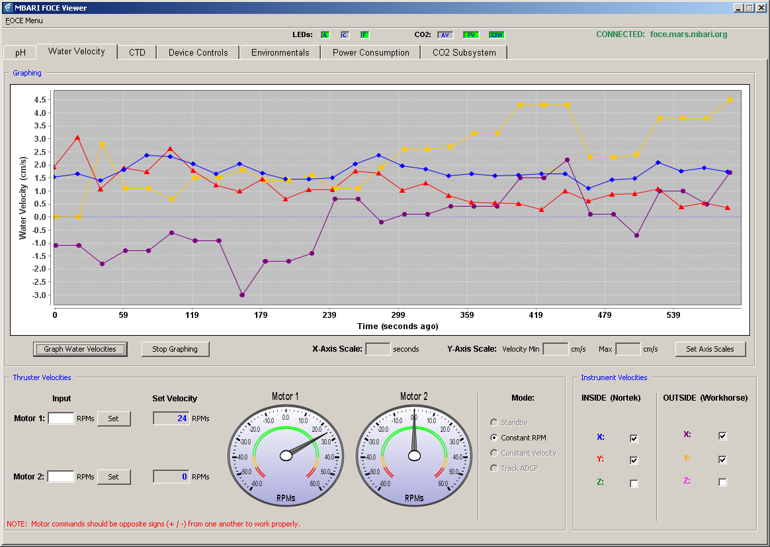
Task: Switch to the Device Controls tab
Action: [x=198, y=52]
